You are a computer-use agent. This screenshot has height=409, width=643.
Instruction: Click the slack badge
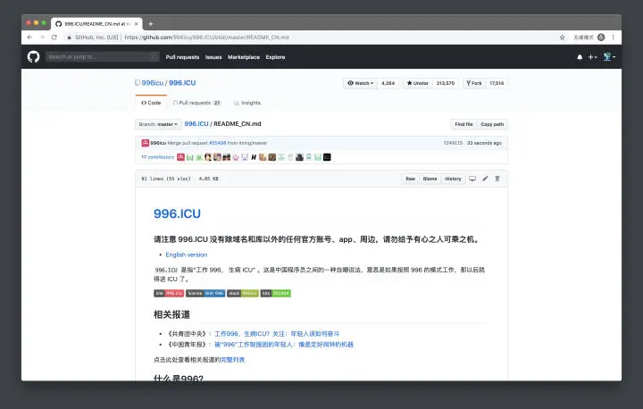click(243, 293)
